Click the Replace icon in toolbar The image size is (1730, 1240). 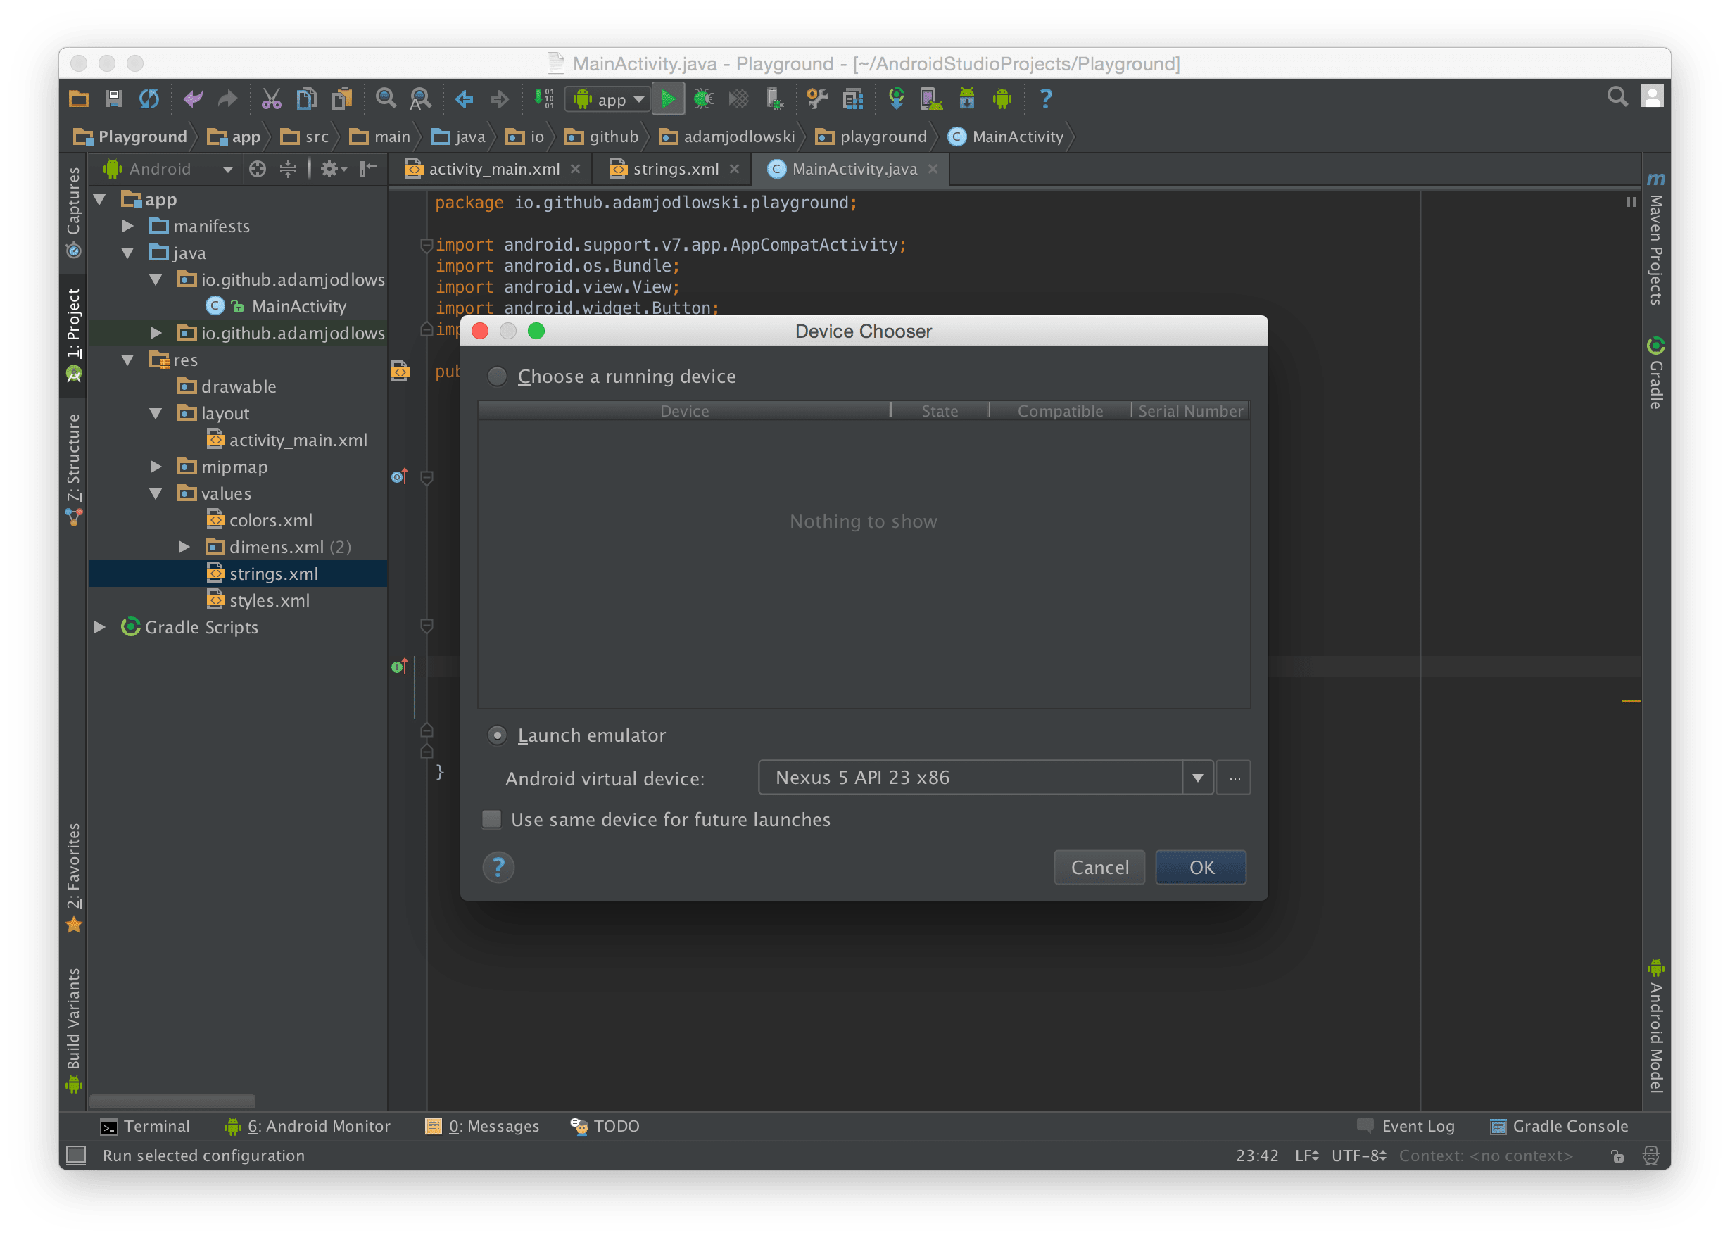tap(420, 99)
